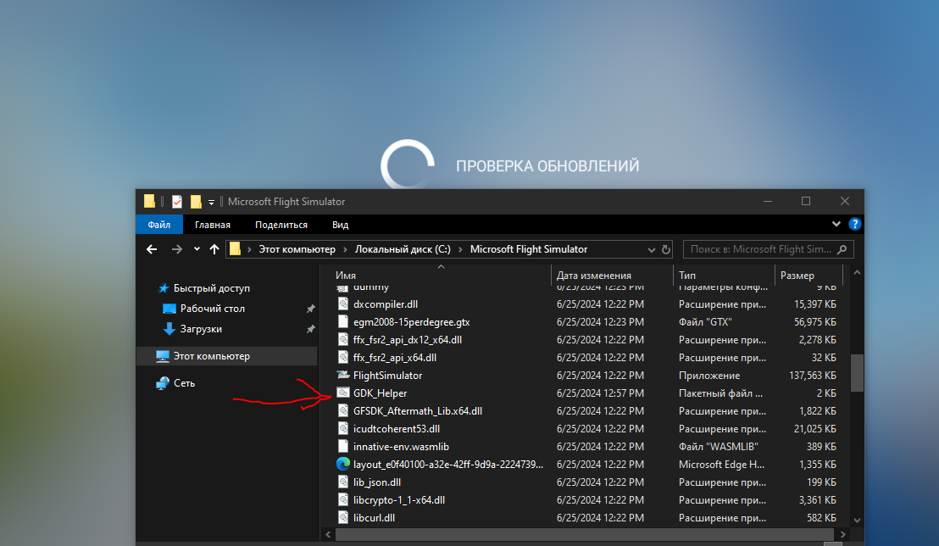Viewport: 939px width, 546px height.
Task: Open the Network item in sidebar
Action: pos(184,383)
